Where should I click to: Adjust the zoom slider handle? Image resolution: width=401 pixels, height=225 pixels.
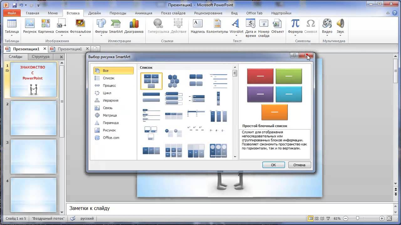(357, 218)
